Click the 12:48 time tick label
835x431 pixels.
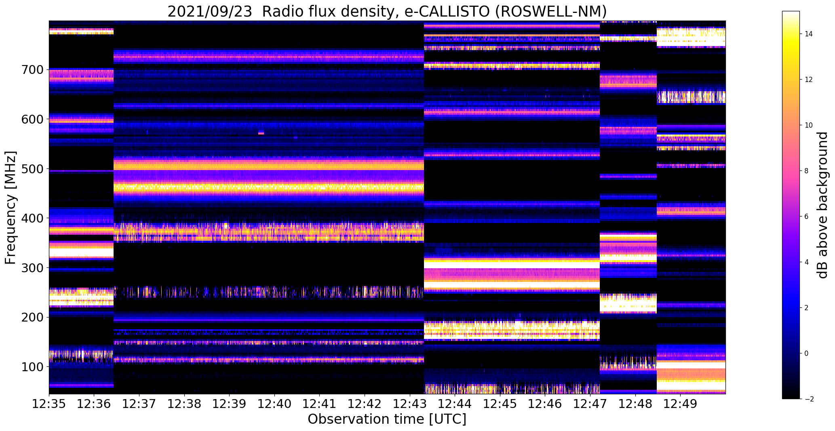635,404
